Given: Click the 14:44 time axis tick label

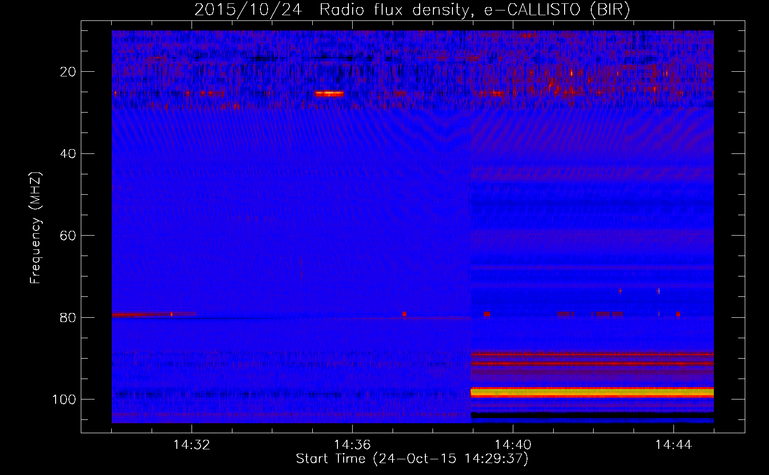Looking at the screenshot, I should click(x=673, y=445).
